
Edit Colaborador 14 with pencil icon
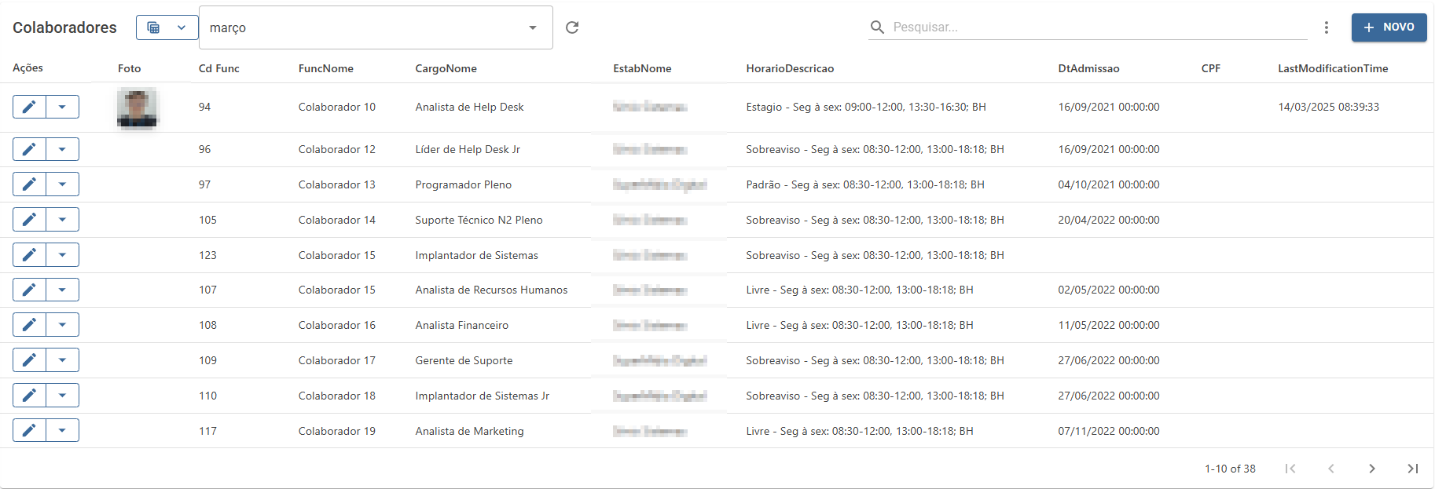coord(29,220)
